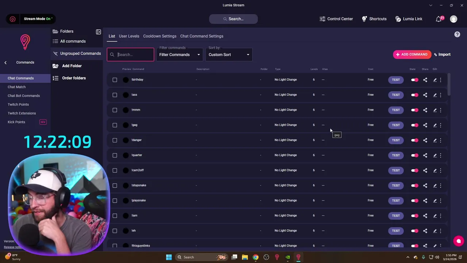This screenshot has height=263, width=467.
Task: Click the Lumia Stream logo in sidebar
Action: [25, 42]
